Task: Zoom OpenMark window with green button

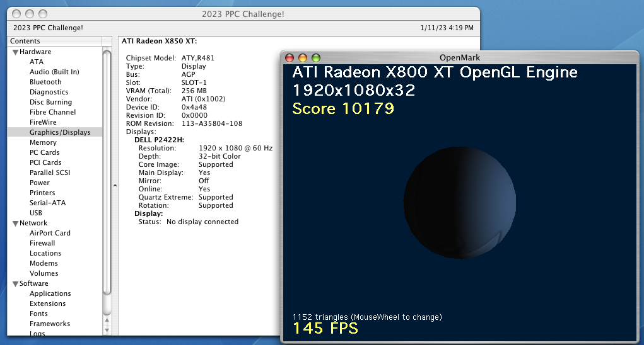Action: [316, 58]
